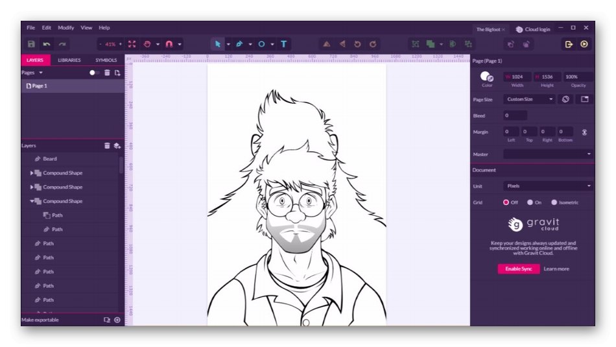This screenshot has width=616, height=347.
Task: Click the green compound shape icon
Action: [x=431, y=44]
